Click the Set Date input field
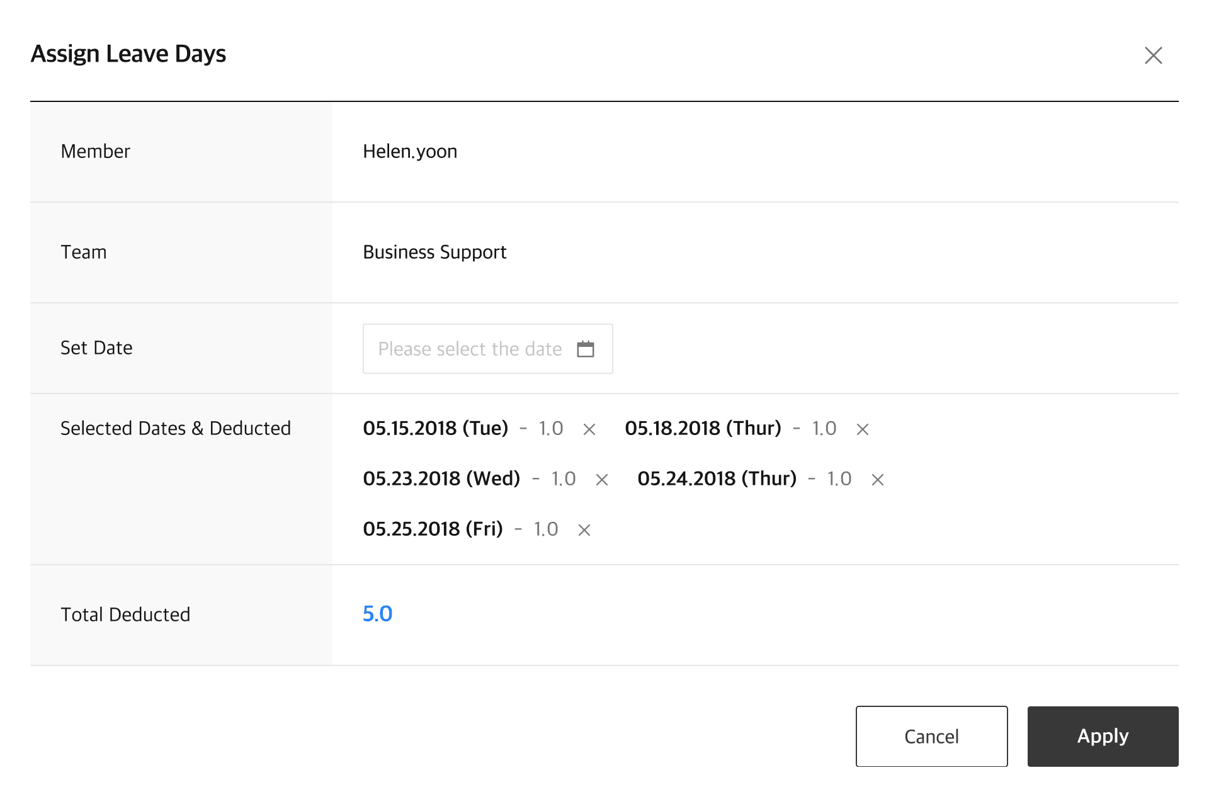Screen dimensions: 1209x797 470,349
